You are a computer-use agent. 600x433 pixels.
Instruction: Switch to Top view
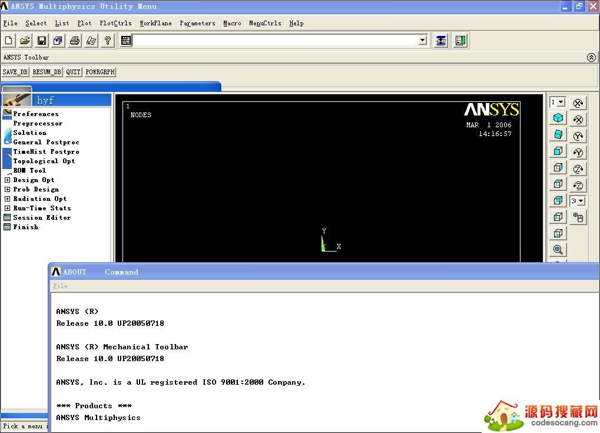pos(558,184)
